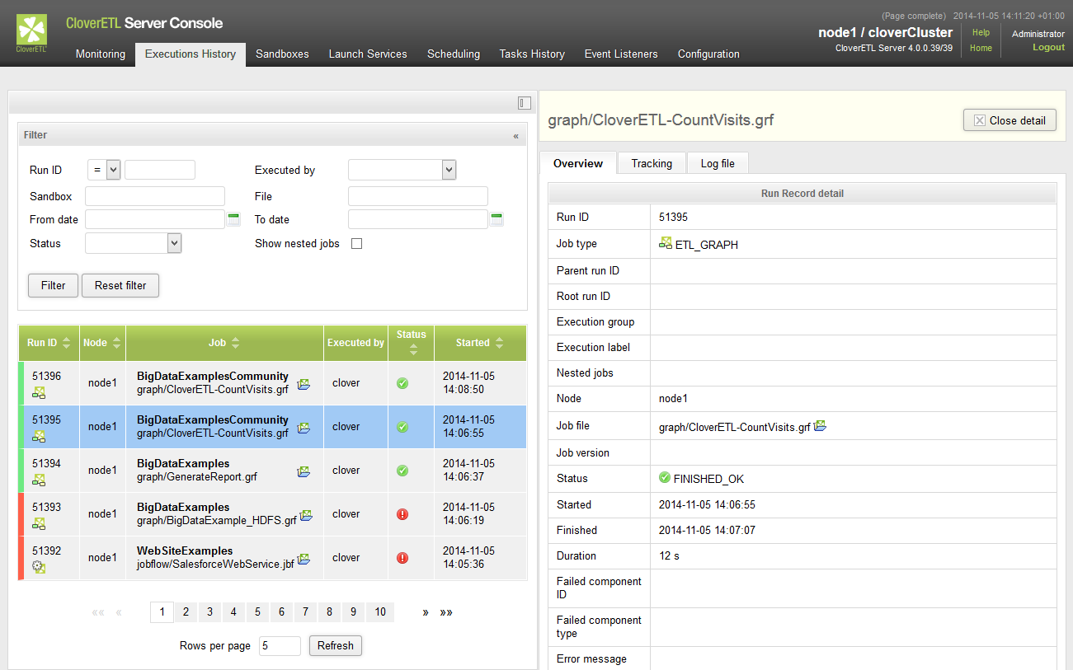Click success status icon of run 51396
Image resolution: width=1073 pixels, height=670 pixels.
click(x=402, y=383)
